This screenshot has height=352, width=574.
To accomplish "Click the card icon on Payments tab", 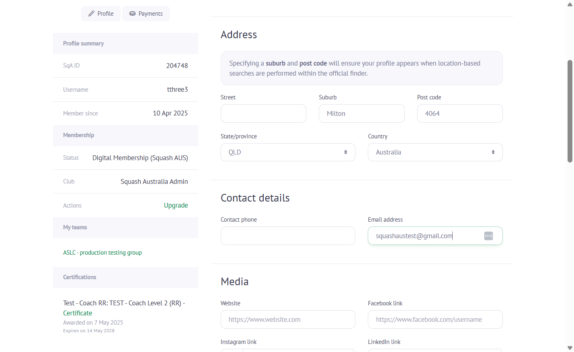I will tap(132, 14).
